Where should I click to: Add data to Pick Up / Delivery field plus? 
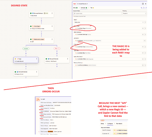pyautogui.click(x=143, y=65)
